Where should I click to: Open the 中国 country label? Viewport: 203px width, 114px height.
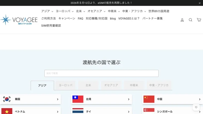(160, 99)
